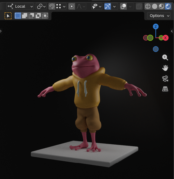The width and height of the screenshot is (174, 179).
Task: Click the negative X dark red gizmo circle
Action: pos(145,38)
